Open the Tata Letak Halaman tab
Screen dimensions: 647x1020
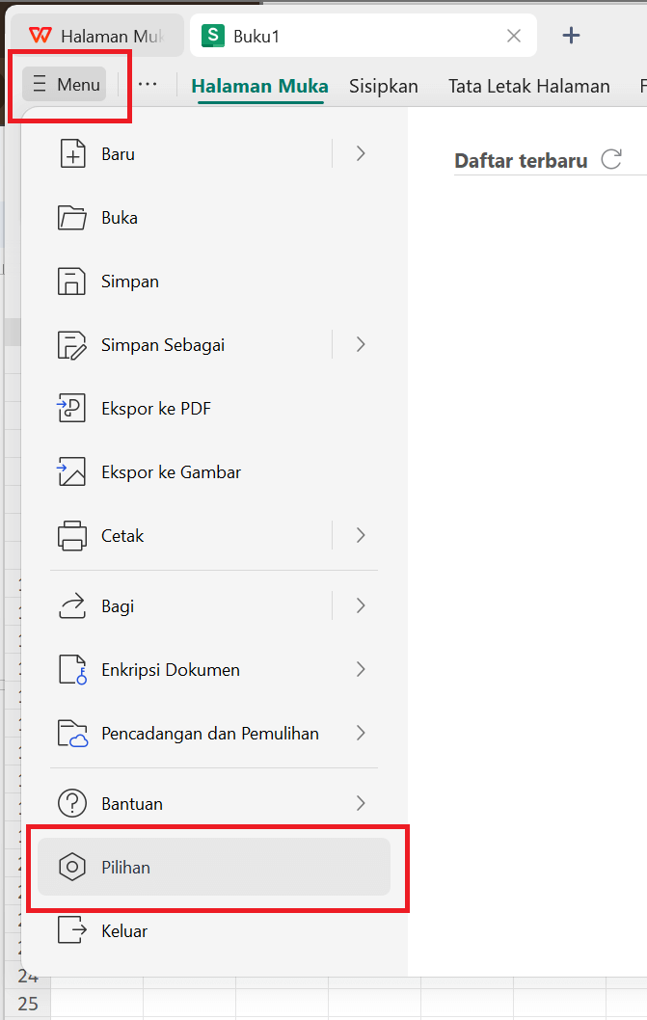point(528,86)
